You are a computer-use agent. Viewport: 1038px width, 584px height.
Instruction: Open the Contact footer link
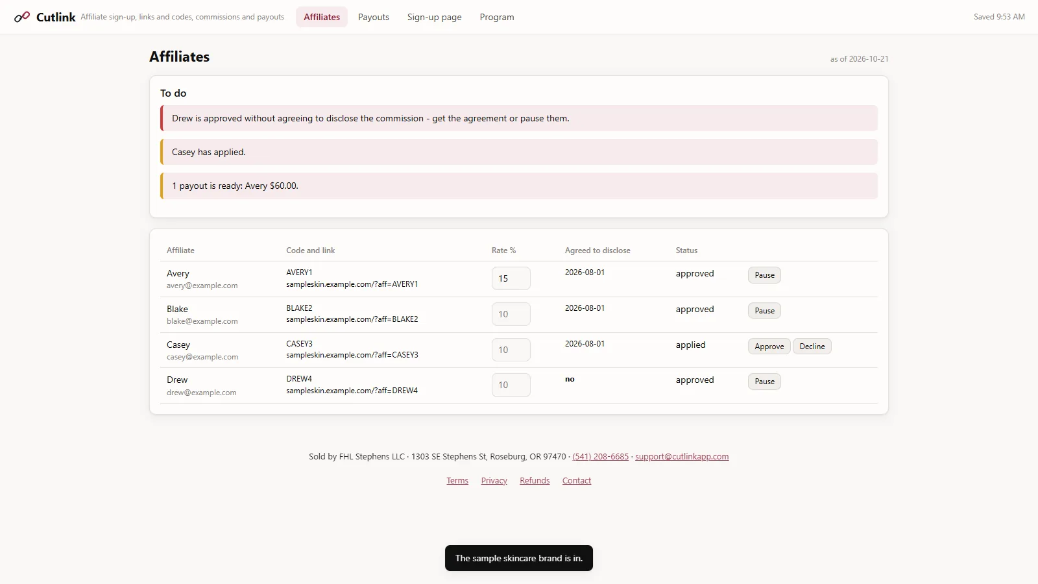(x=577, y=481)
